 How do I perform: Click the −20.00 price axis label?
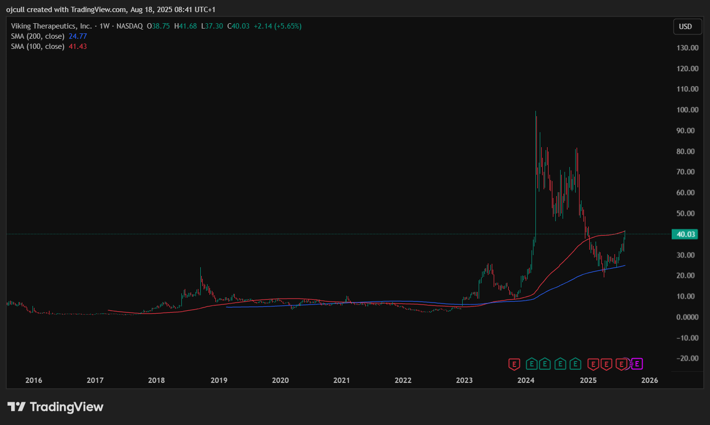[x=687, y=358]
